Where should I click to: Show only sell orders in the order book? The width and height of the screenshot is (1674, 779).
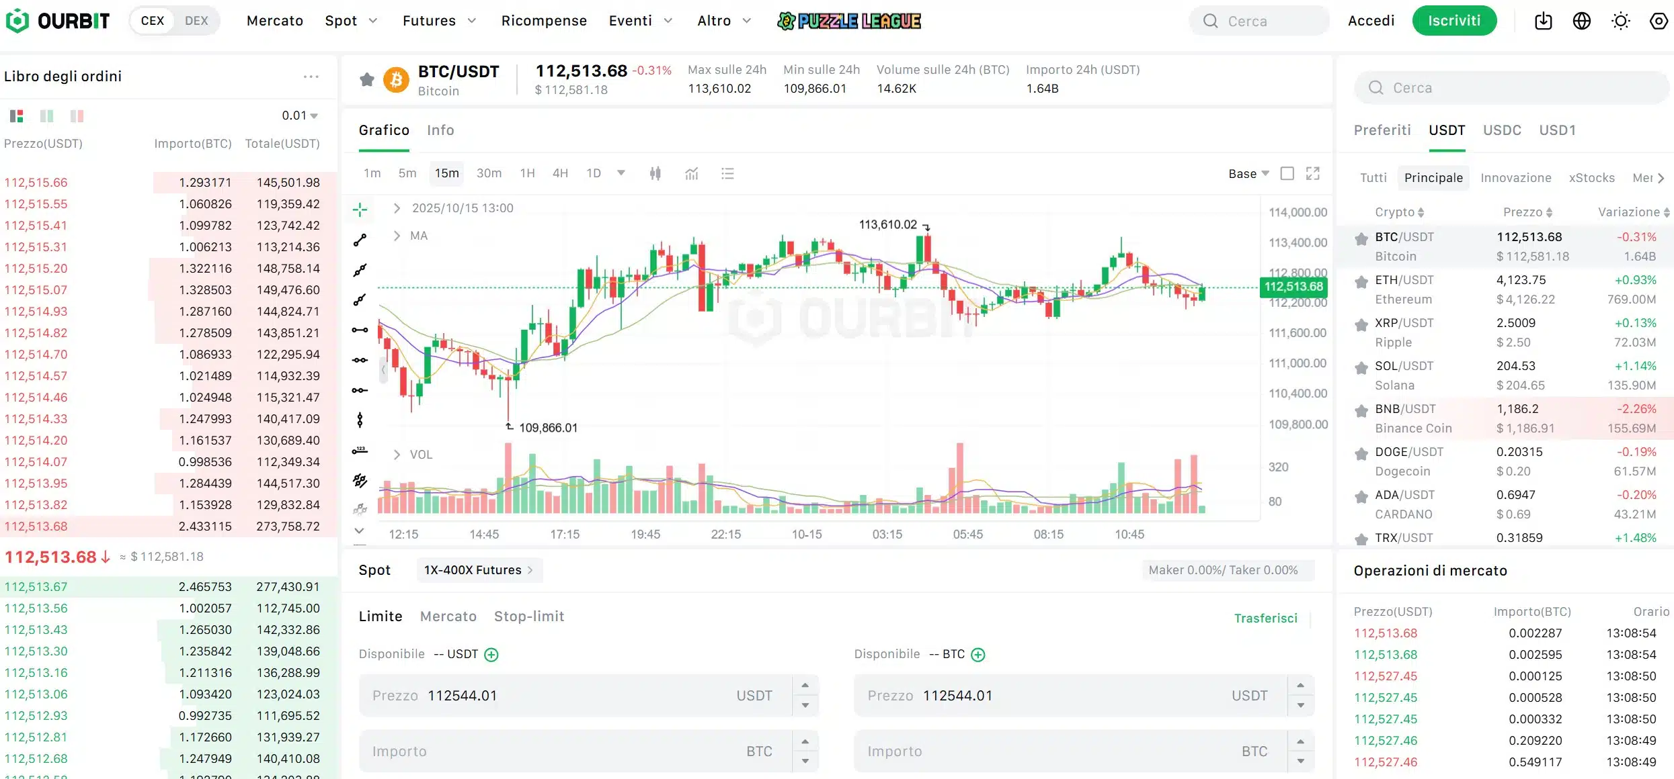77,116
